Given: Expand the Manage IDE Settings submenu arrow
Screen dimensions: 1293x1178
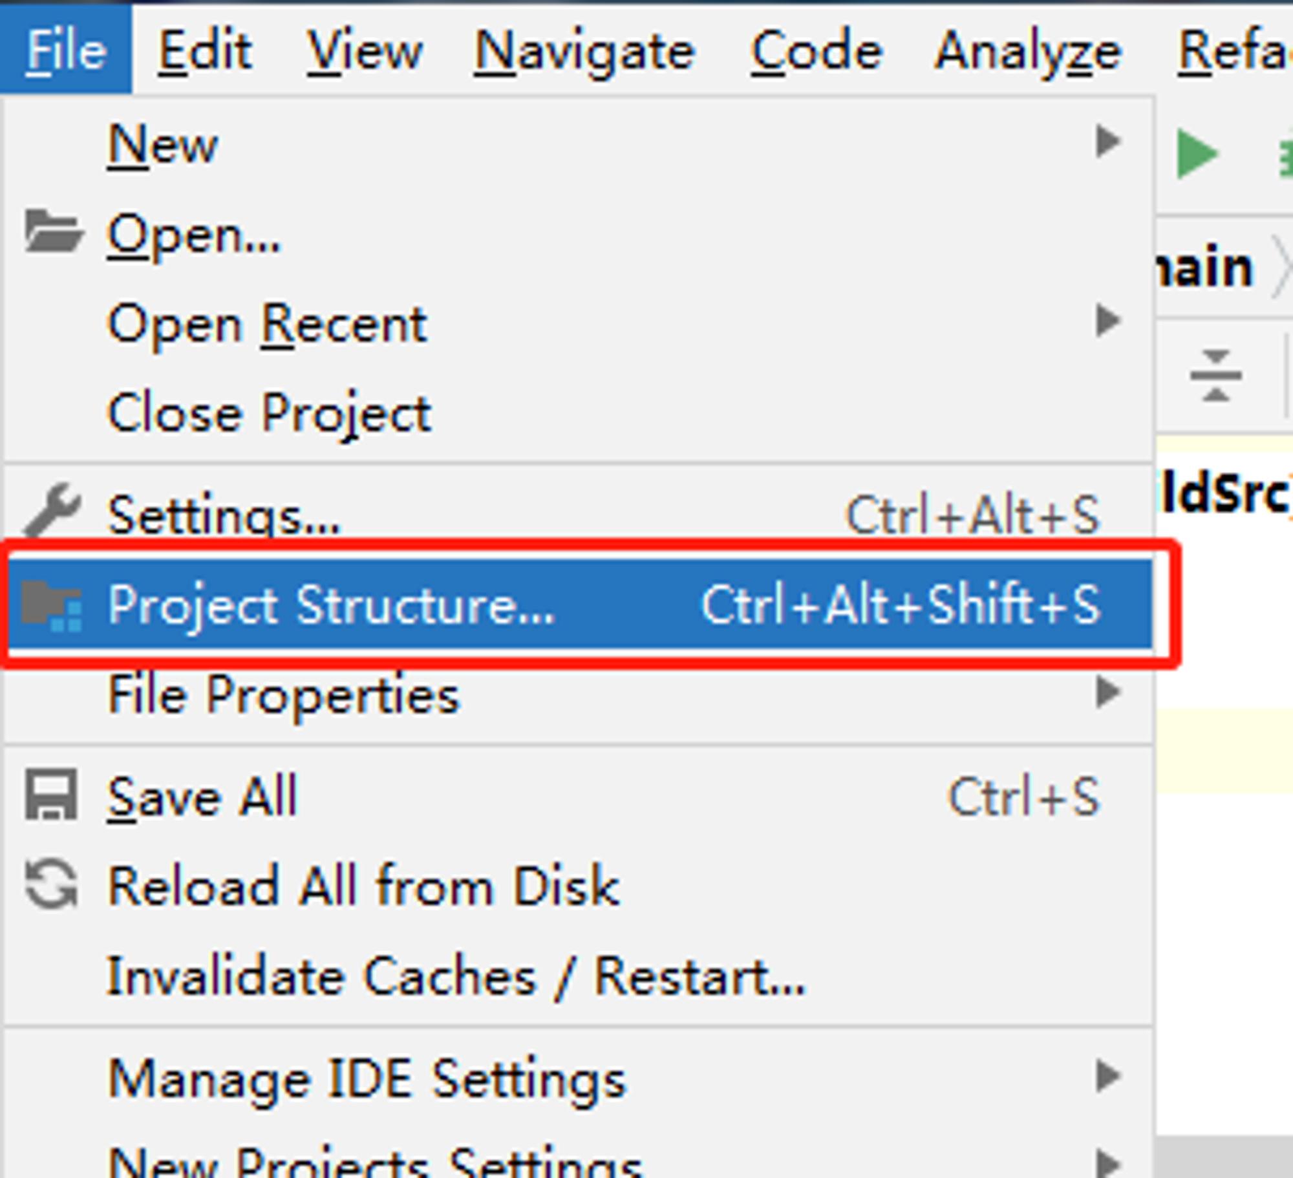Looking at the screenshot, I should pos(1108,1076).
